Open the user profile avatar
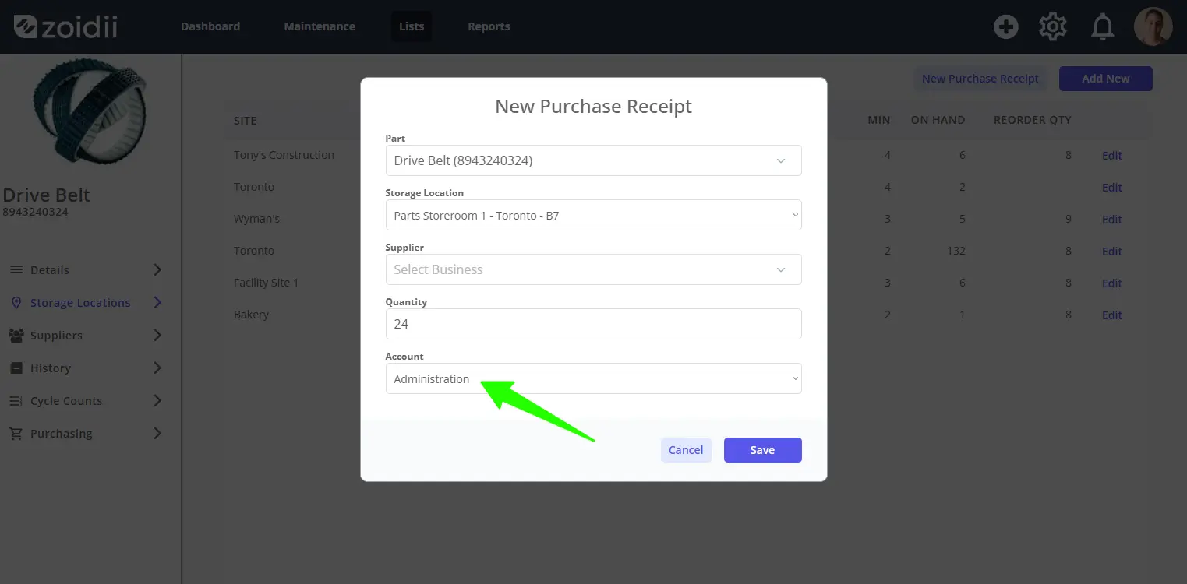The image size is (1187, 584). click(x=1153, y=26)
